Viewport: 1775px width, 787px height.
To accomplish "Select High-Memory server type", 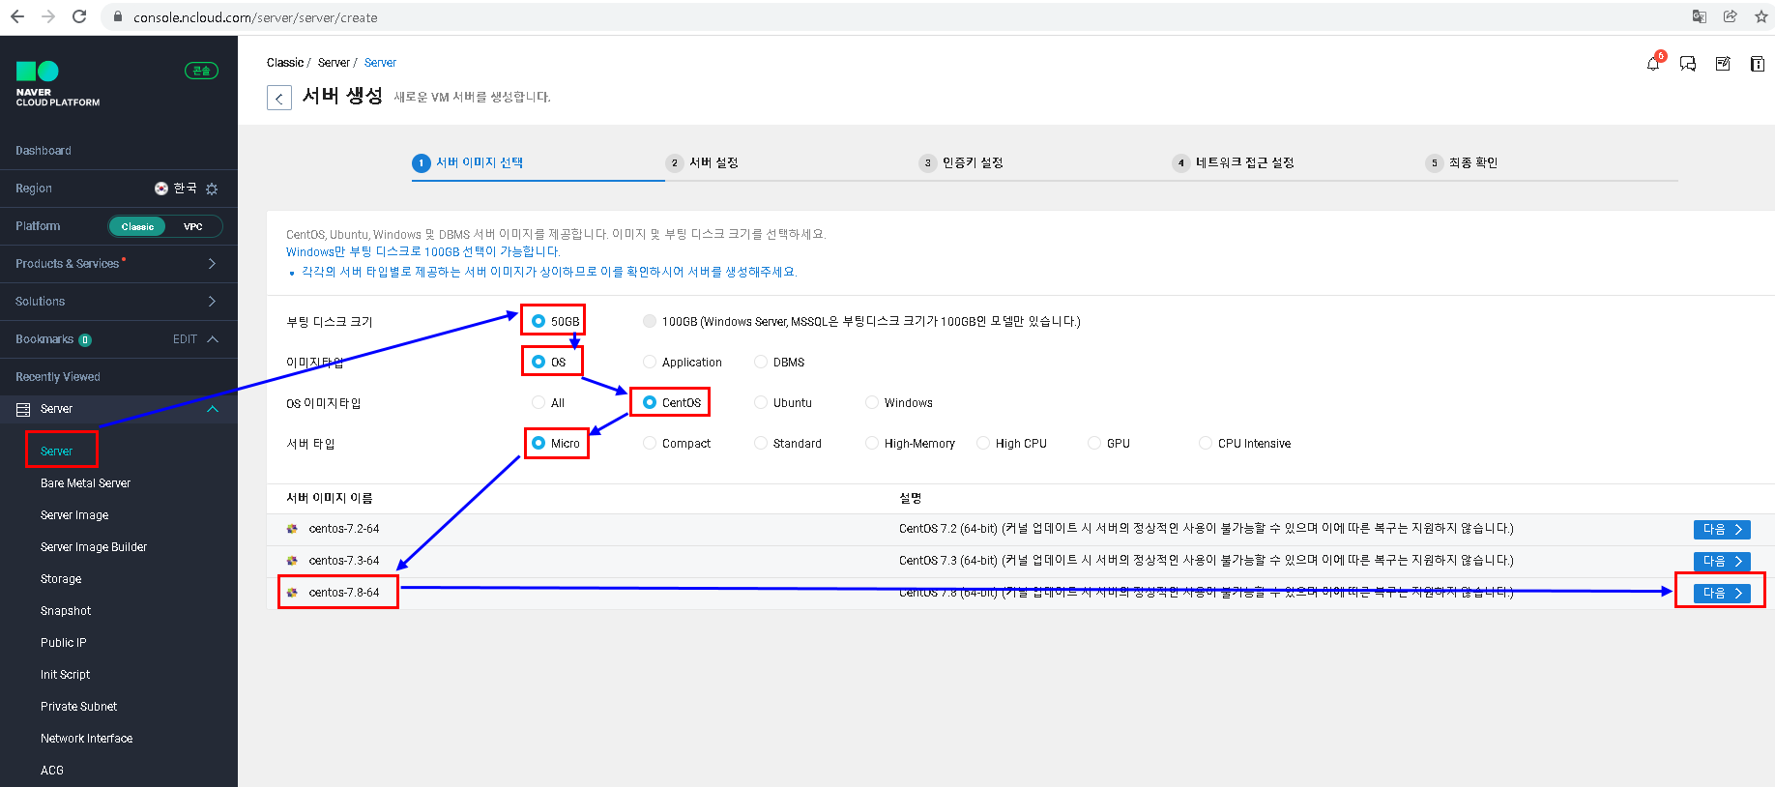I will point(872,443).
